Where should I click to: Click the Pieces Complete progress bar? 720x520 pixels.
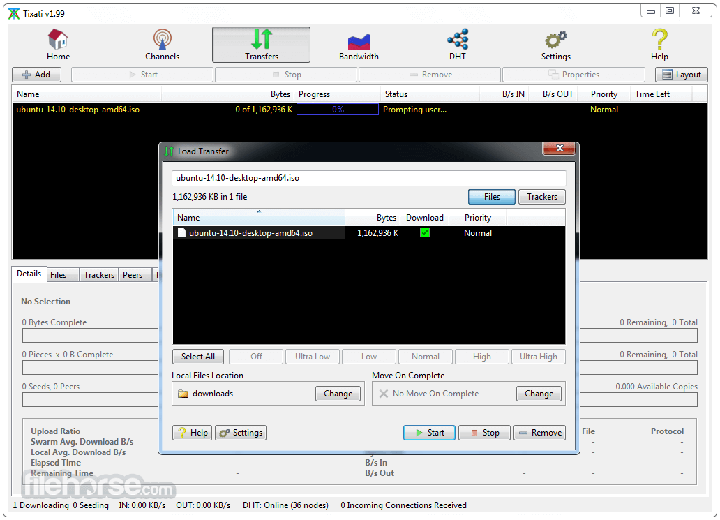pos(90,368)
